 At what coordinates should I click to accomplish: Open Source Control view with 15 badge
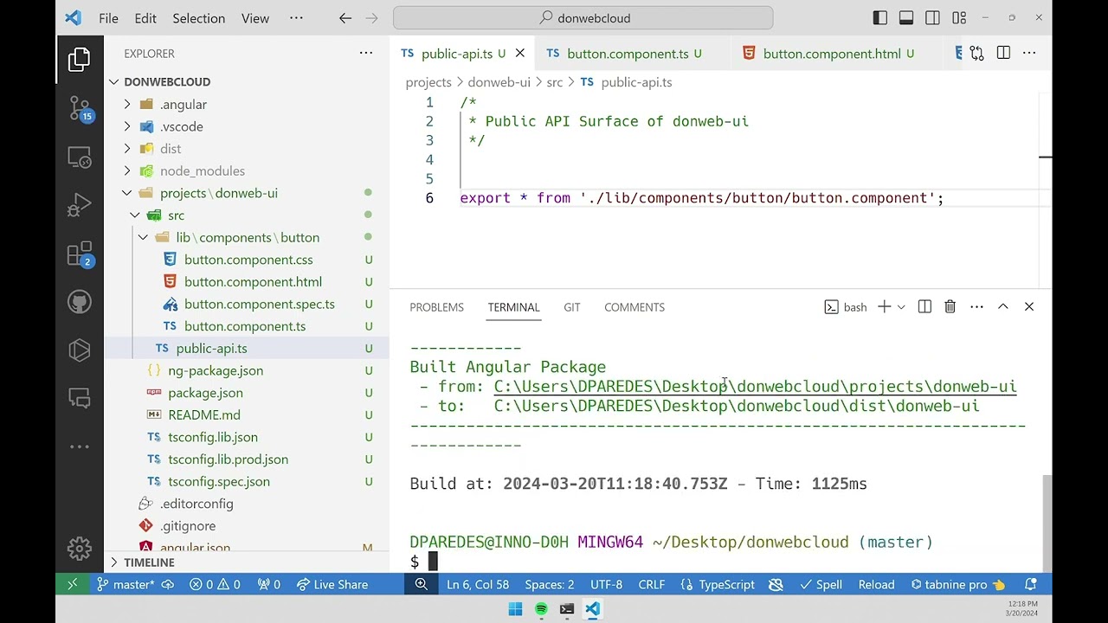79,108
